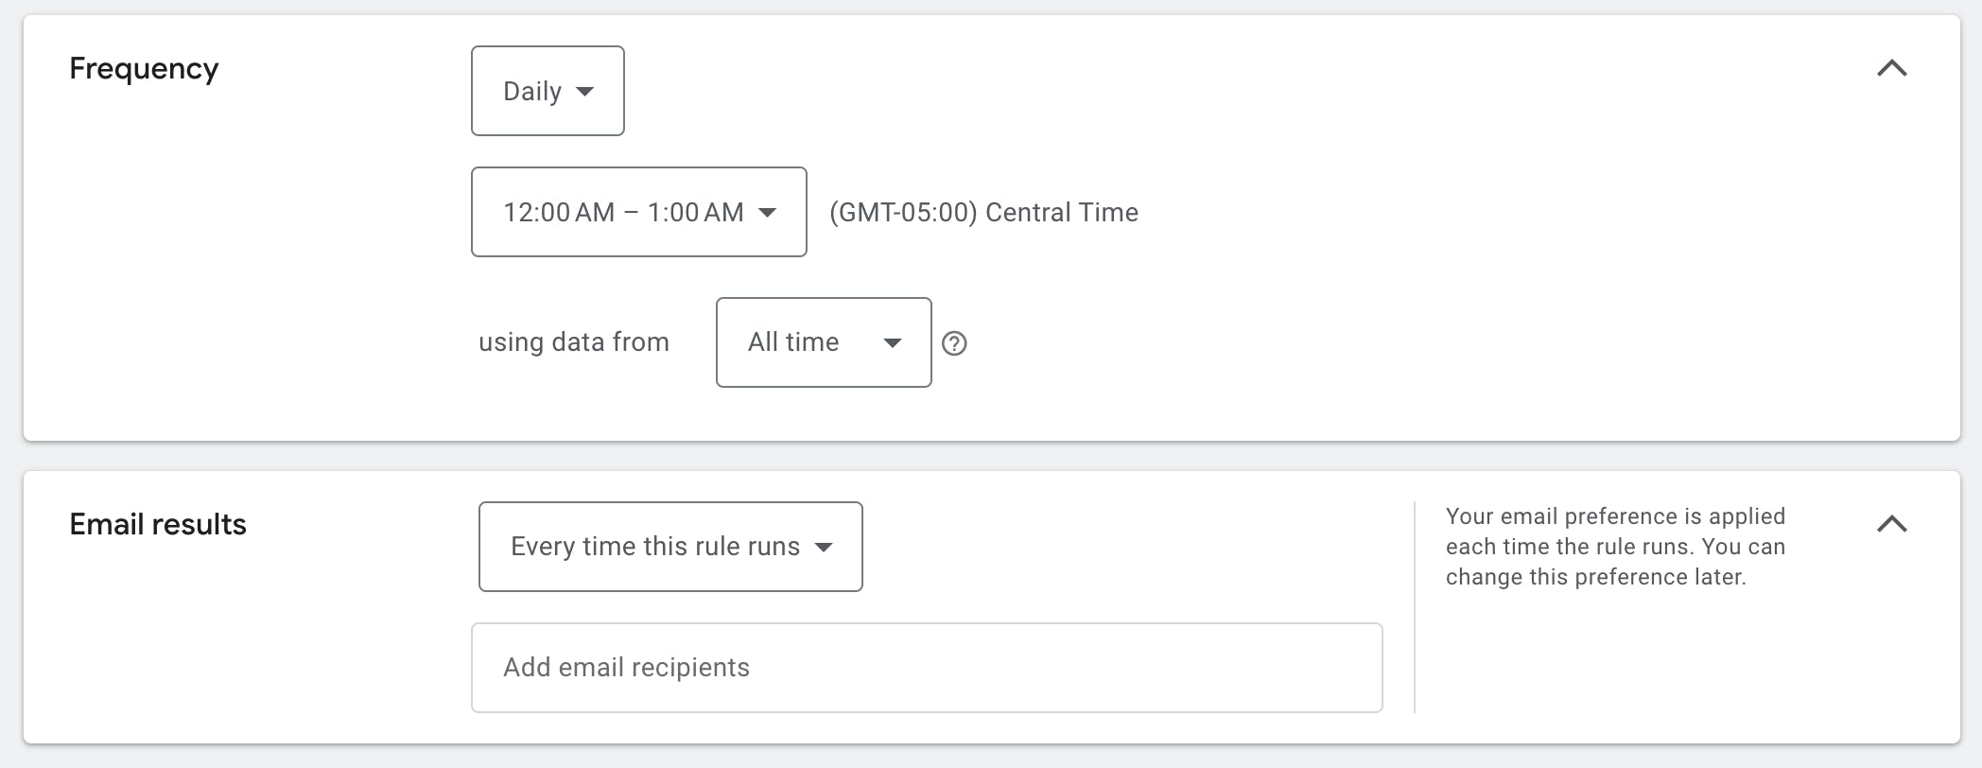
Task: Click the help icon beside All time
Action: click(954, 343)
